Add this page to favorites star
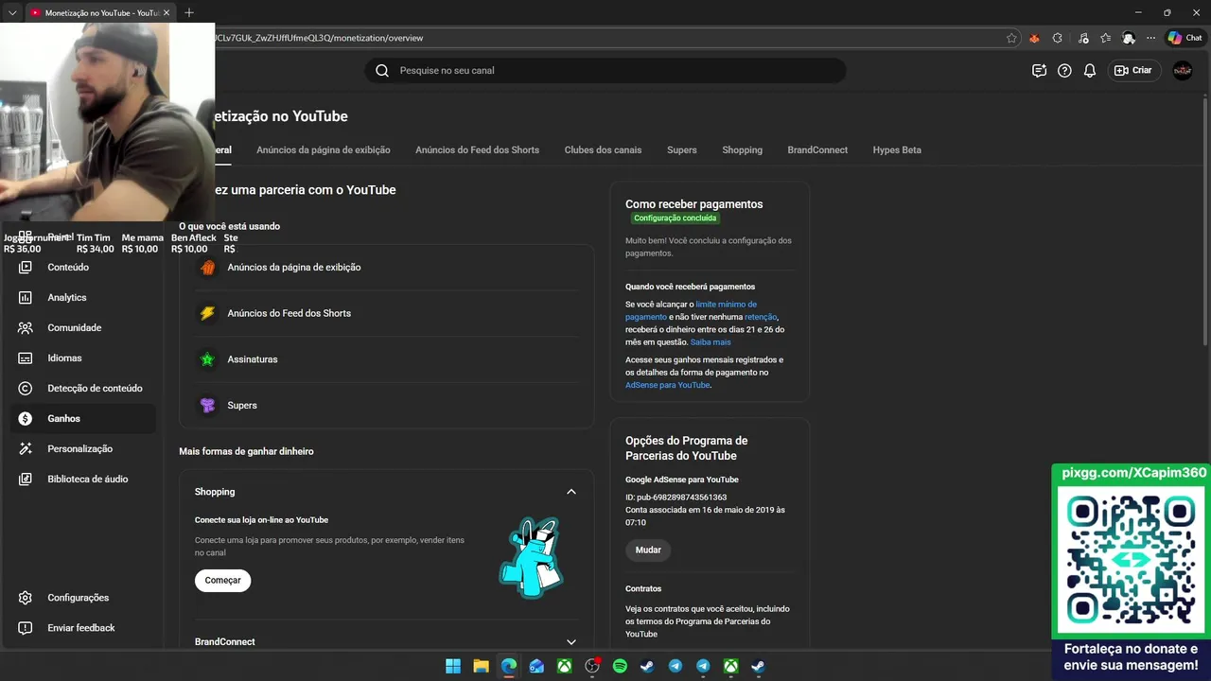The height and width of the screenshot is (681, 1211). pyautogui.click(x=1011, y=38)
